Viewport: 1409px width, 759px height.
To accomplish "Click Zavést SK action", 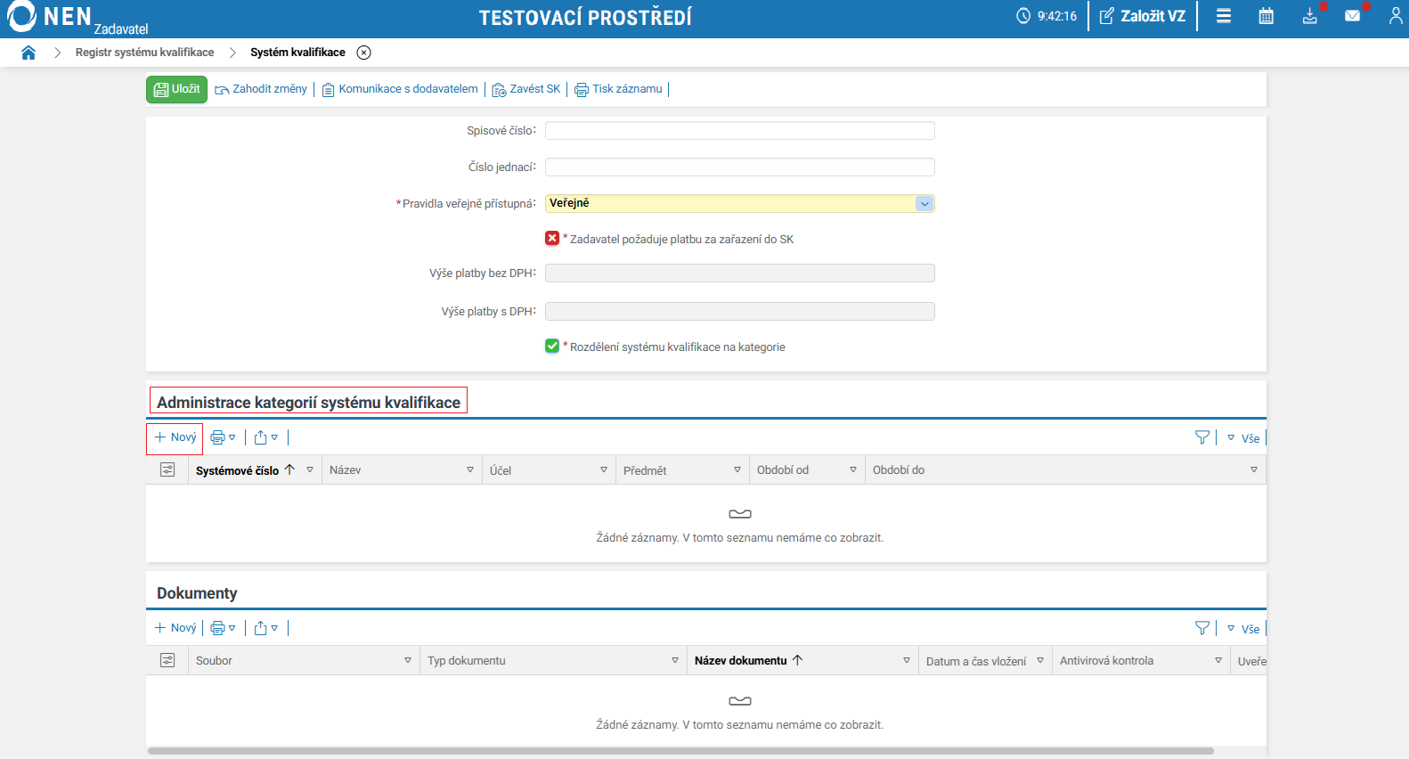I will [526, 89].
